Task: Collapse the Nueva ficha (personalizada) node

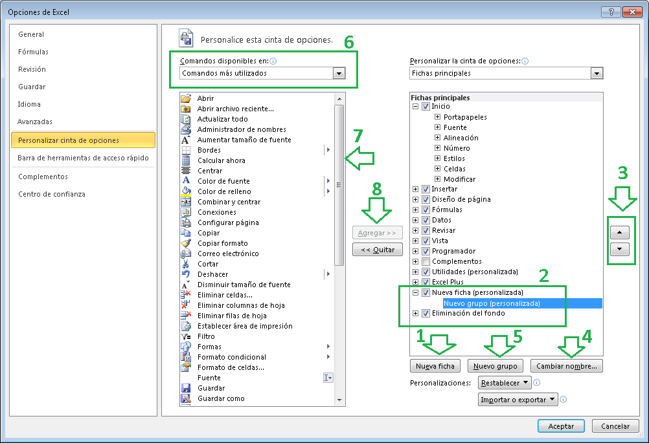Action: [x=415, y=292]
